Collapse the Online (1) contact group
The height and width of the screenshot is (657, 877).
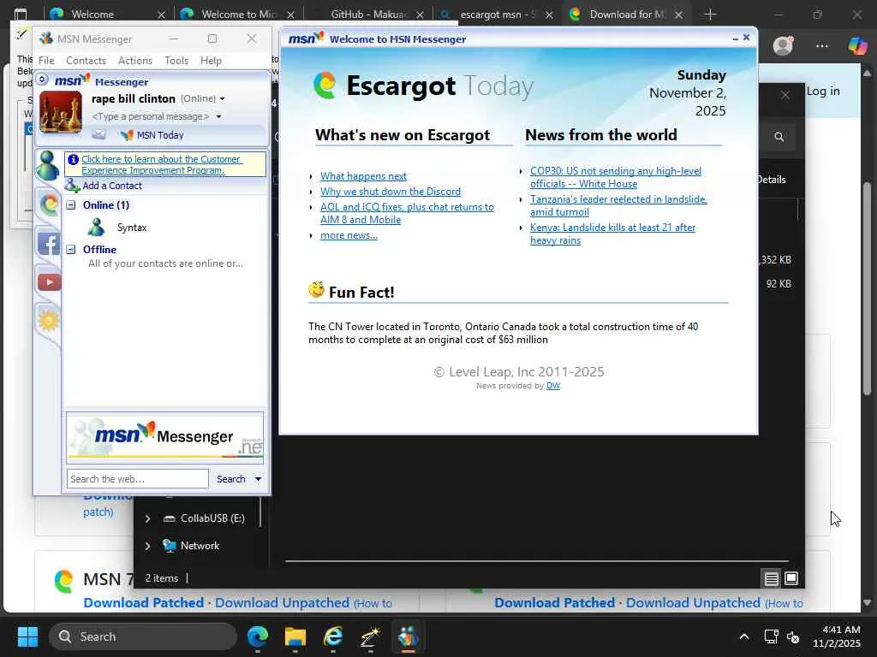click(x=70, y=205)
